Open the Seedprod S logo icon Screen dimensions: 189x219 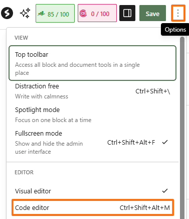[7, 13]
